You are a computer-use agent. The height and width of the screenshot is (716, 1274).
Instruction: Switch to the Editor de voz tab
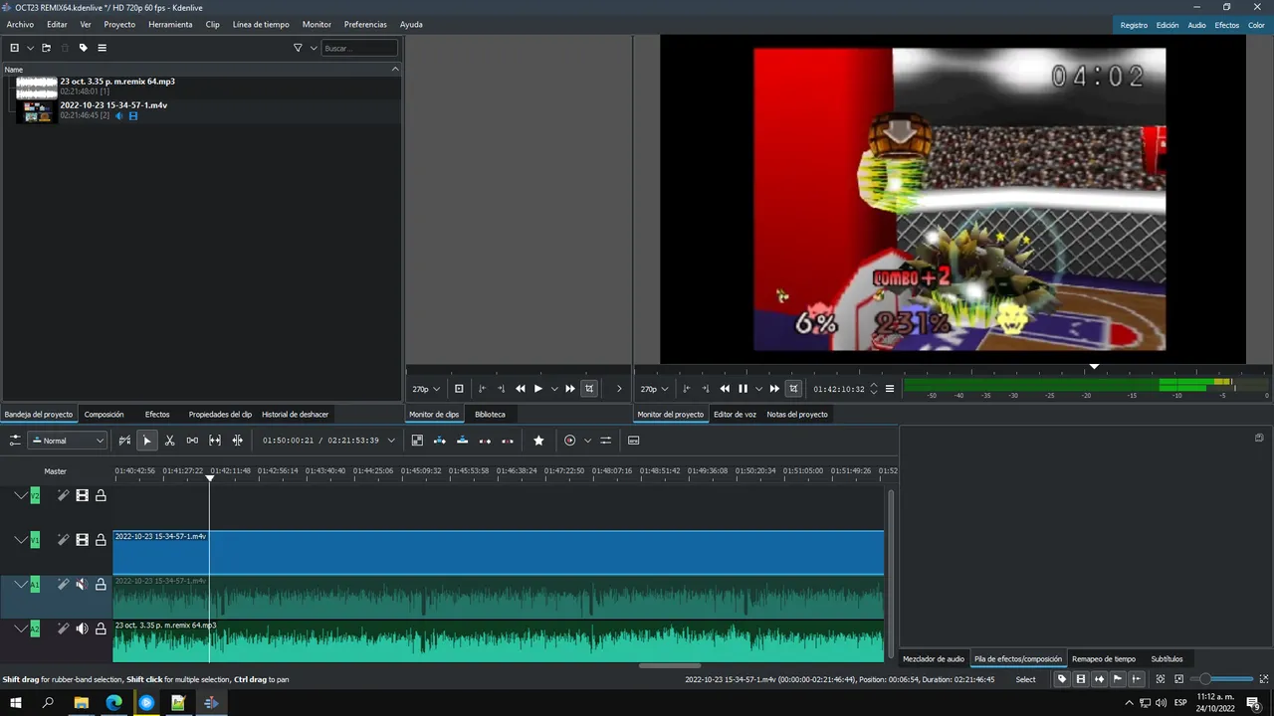735,414
